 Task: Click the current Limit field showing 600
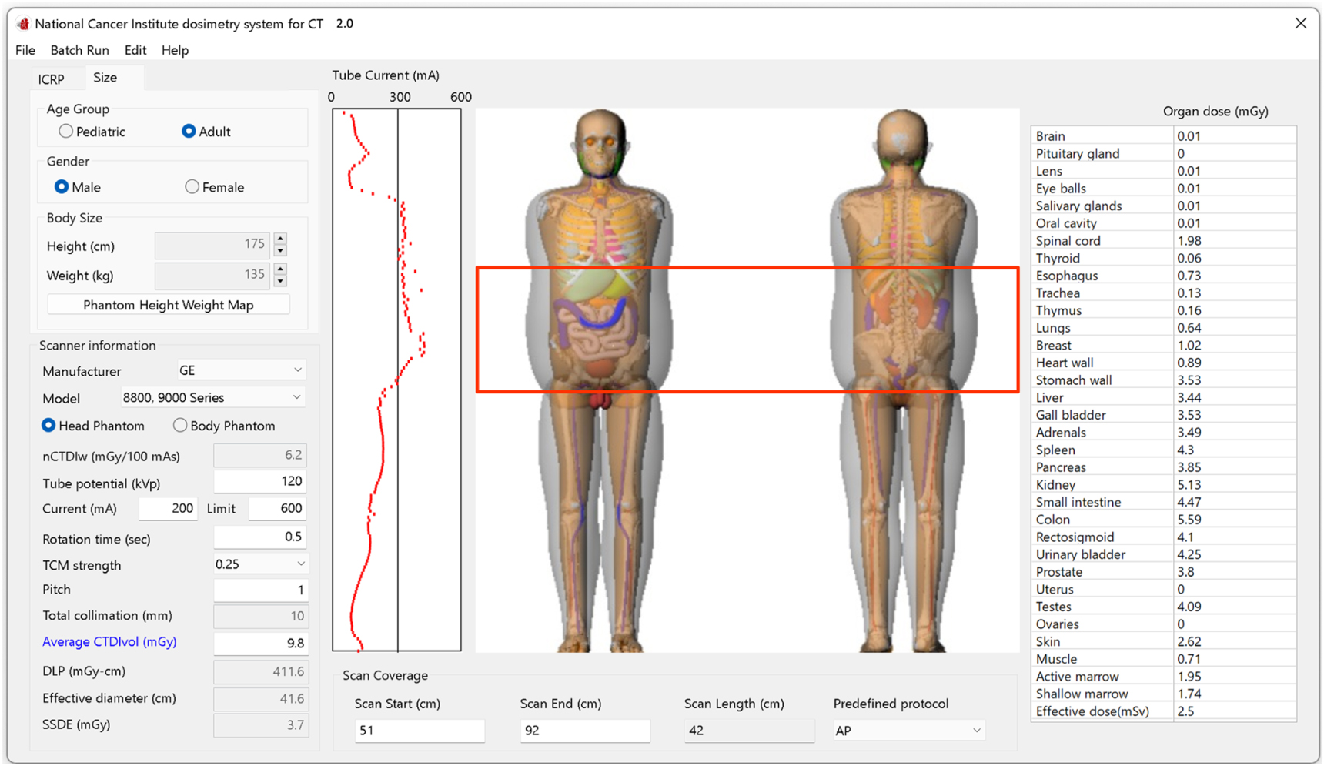(x=277, y=508)
